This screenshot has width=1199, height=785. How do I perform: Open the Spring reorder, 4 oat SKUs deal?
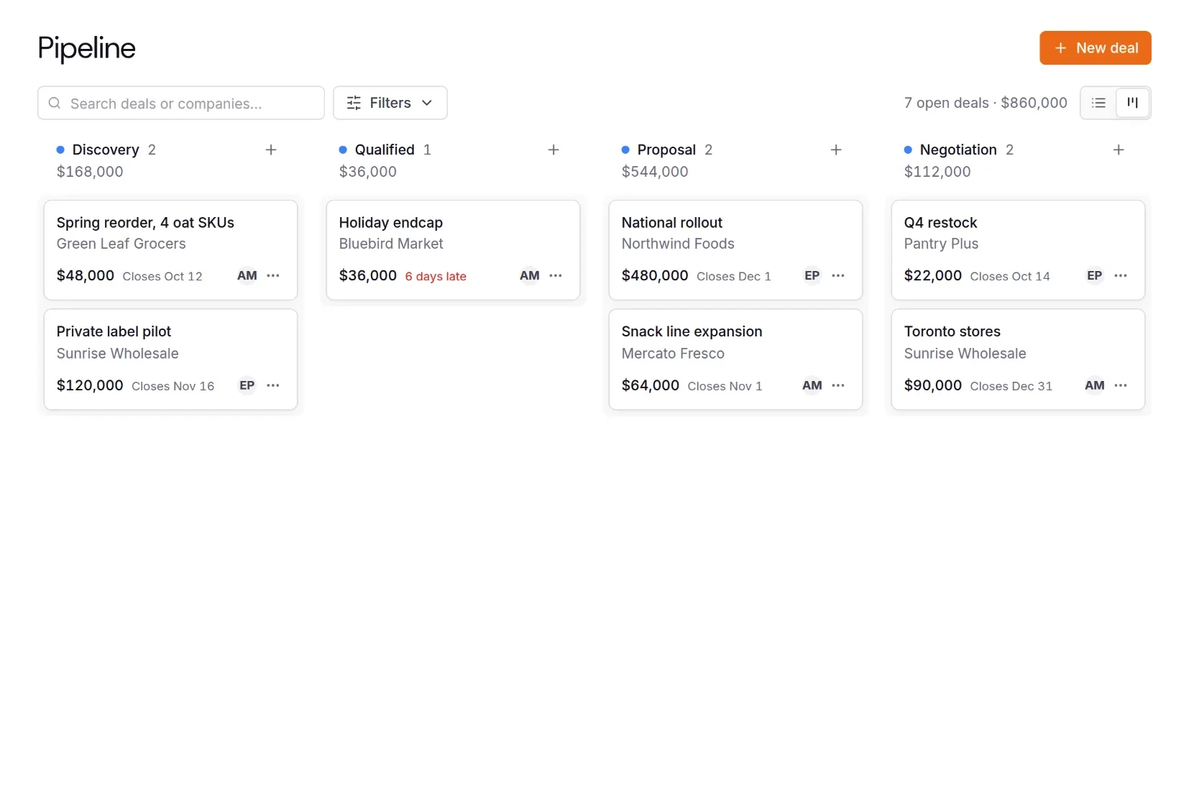[x=170, y=250]
